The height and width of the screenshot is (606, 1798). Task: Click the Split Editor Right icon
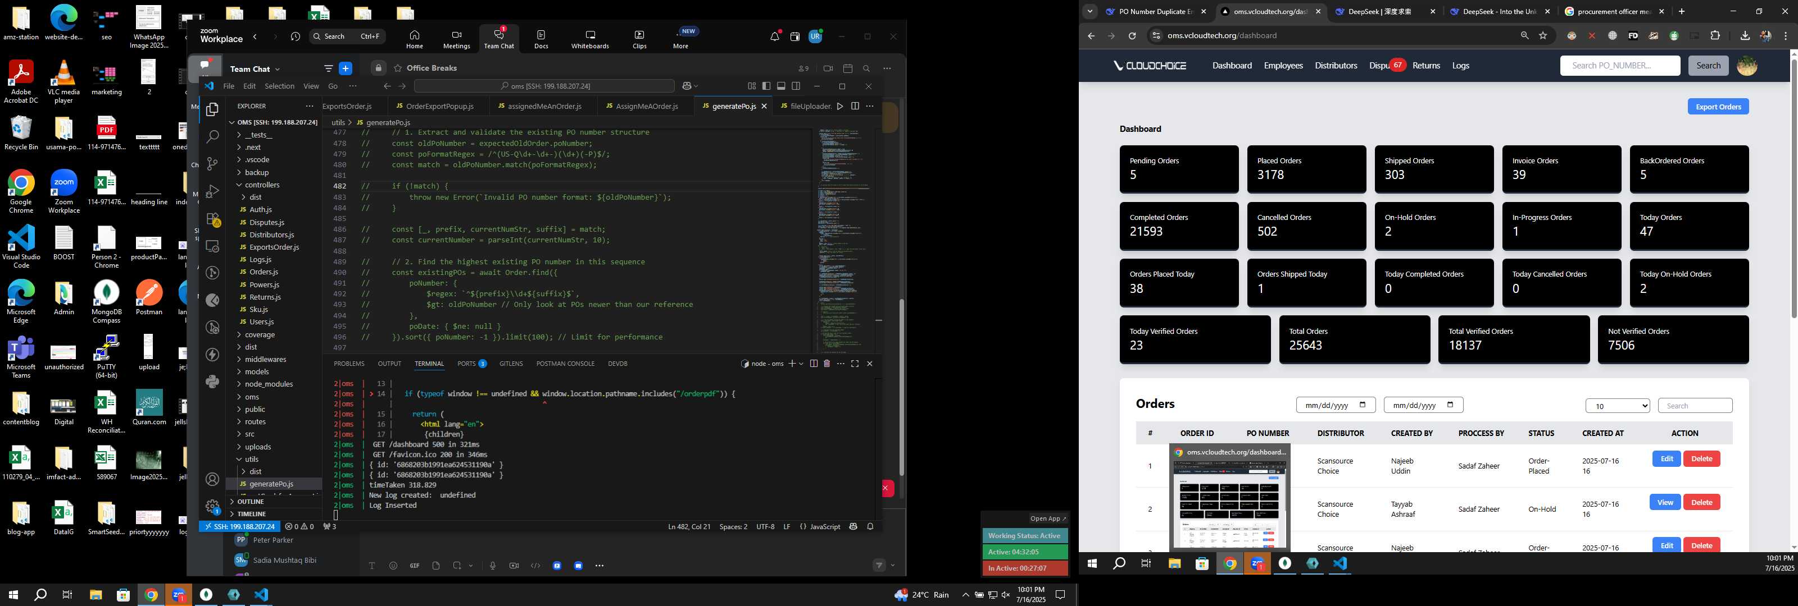[x=855, y=106]
